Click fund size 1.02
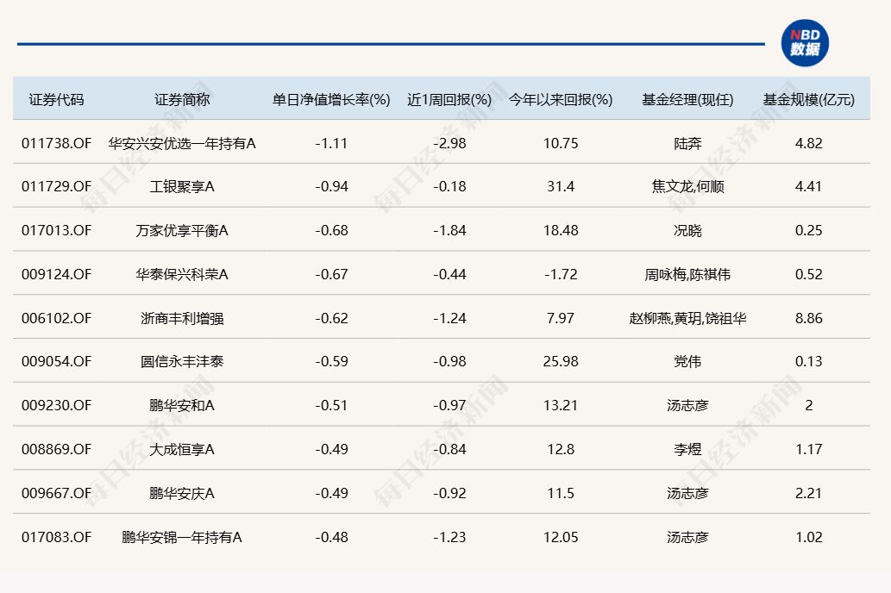 click(808, 537)
